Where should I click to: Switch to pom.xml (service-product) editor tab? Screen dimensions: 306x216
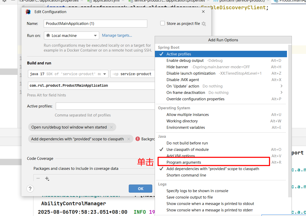click(x=242, y=1)
